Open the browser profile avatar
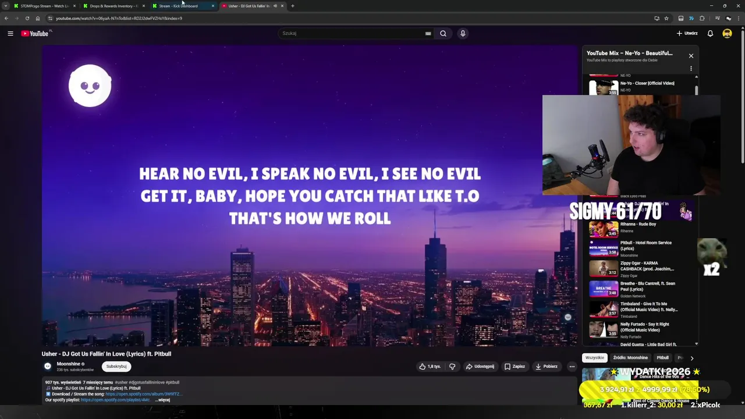Viewport: 745px width, 419px height. pos(728,18)
